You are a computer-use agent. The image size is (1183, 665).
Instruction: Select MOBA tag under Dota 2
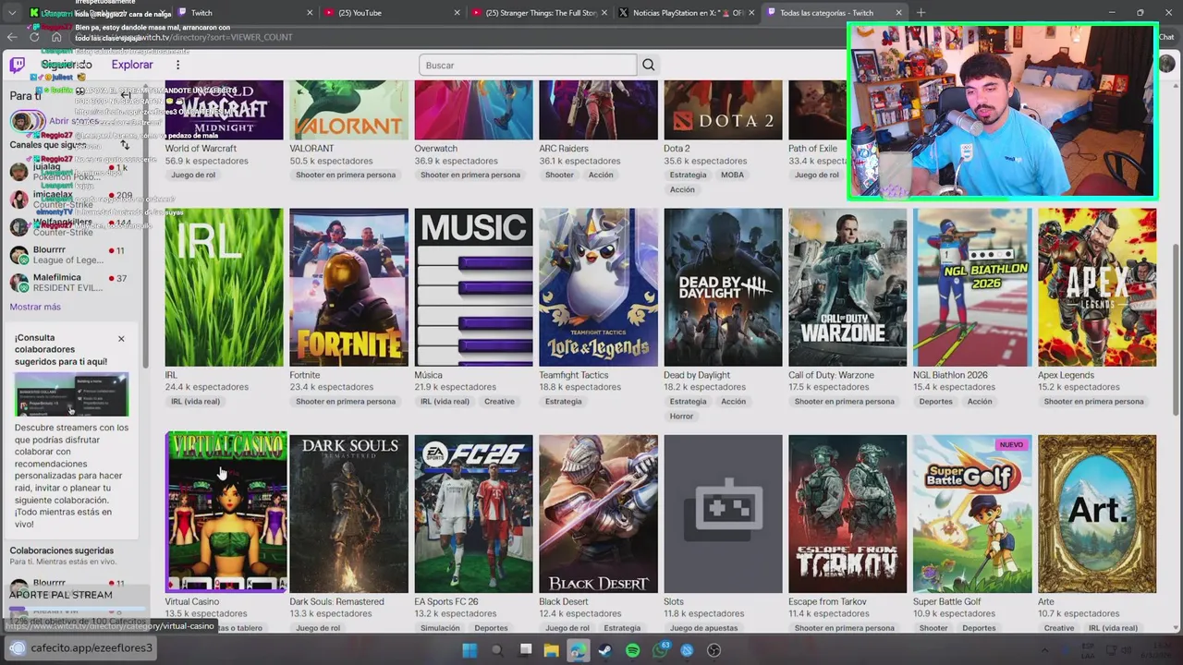[x=732, y=175]
